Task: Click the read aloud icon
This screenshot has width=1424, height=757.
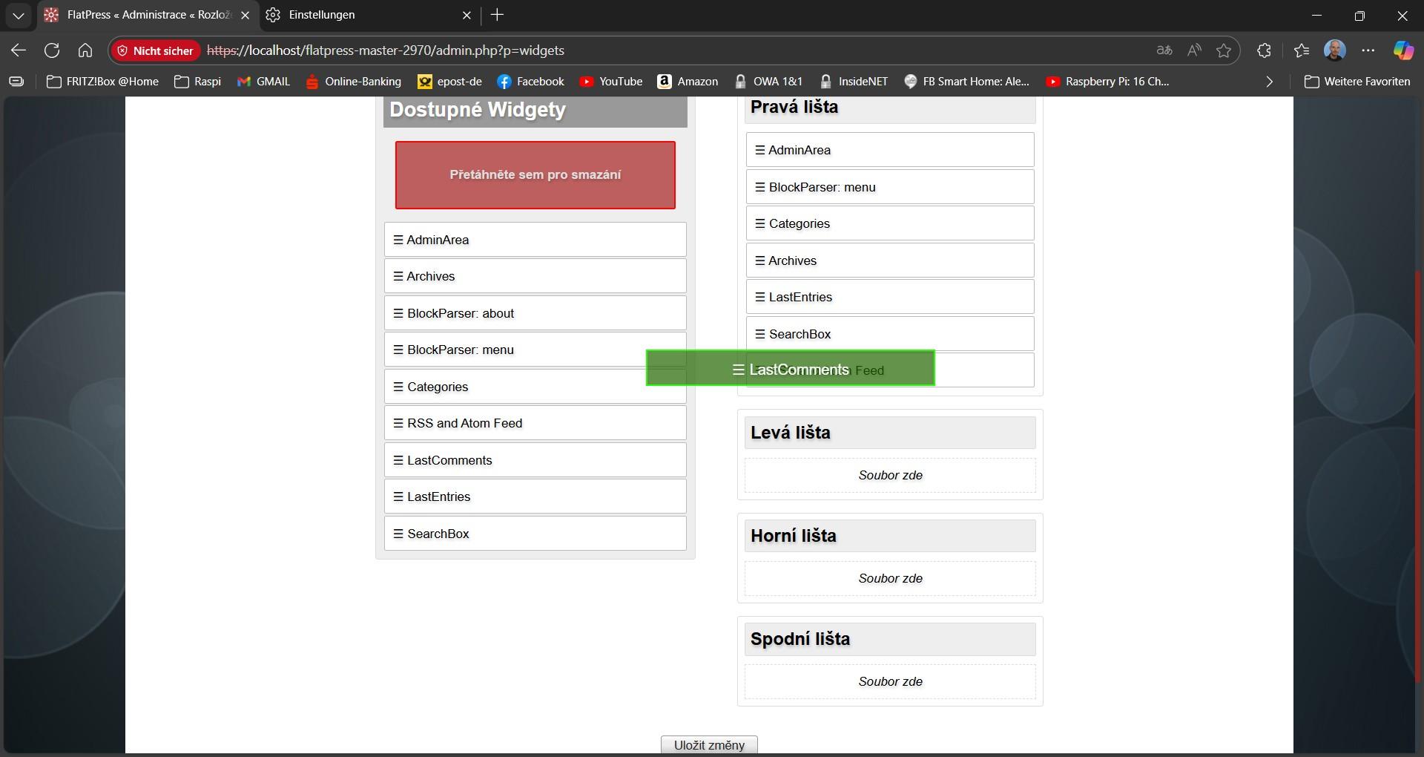Action: [x=1194, y=50]
